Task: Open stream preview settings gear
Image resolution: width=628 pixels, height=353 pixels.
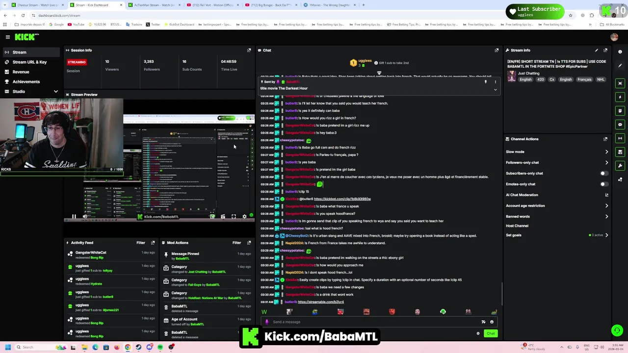Action: click(x=244, y=216)
